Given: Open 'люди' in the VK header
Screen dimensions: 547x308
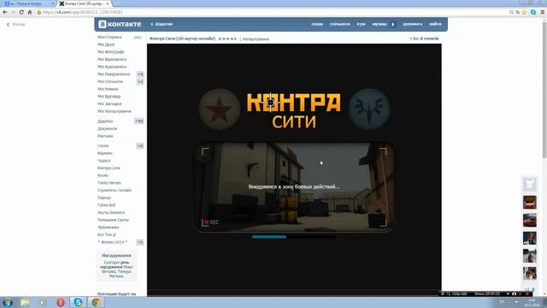Looking at the screenshot, I should (317, 24).
